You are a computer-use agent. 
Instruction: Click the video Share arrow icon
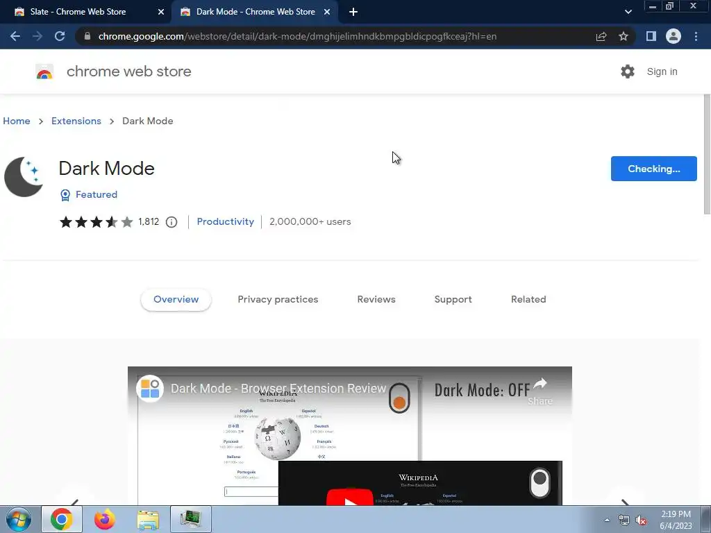540,384
